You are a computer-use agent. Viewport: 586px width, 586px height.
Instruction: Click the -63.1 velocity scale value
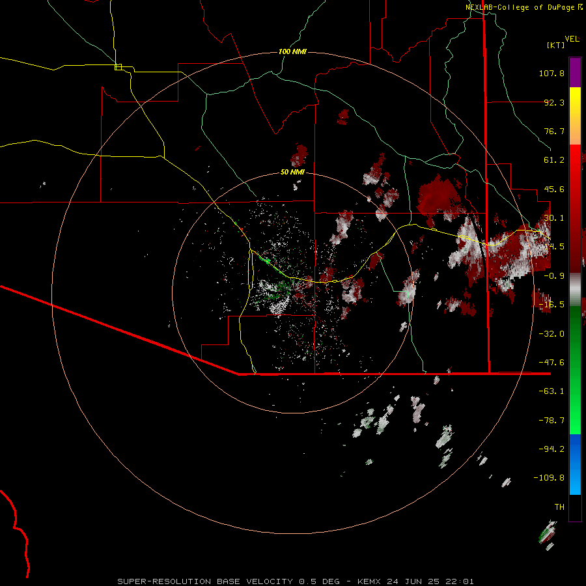551,391
